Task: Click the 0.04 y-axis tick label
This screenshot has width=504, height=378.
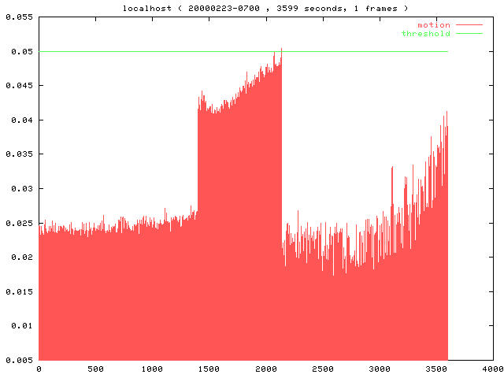Action: (x=20, y=120)
